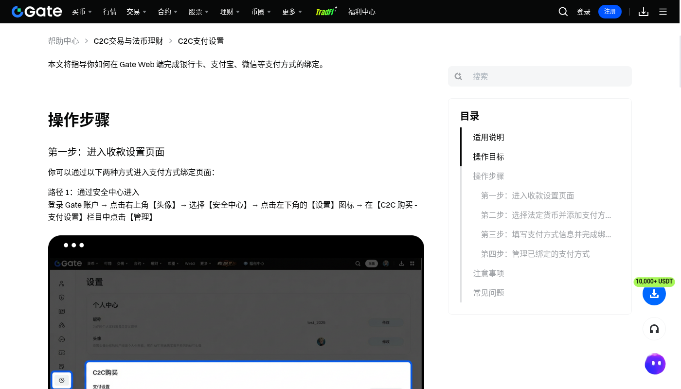
Task: Expand the 股票 dropdown menu
Action: [x=198, y=12]
